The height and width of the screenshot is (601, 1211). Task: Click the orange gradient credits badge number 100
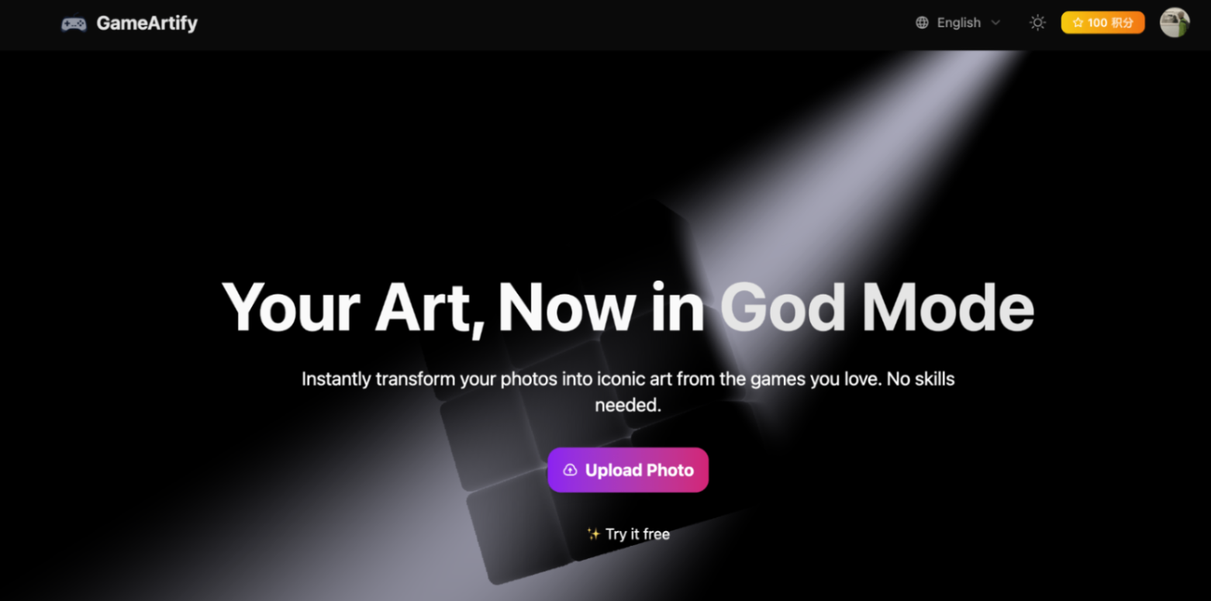[1097, 22]
